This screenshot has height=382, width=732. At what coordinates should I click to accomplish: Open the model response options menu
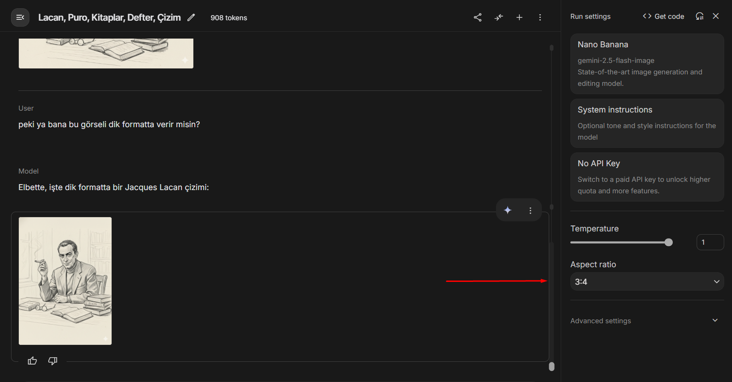tap(530, 210)
